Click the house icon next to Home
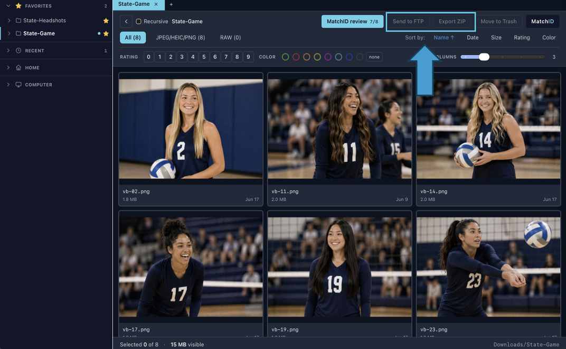Screen dimensions: 566x349 click(18, 68)
